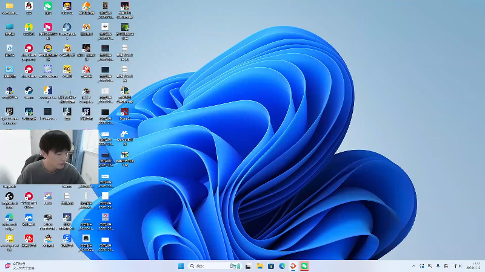Screen dimensions: 485x272
Task: Select the Microsoft Edge desktop shortcut
Action: click(x=10, y=218)
